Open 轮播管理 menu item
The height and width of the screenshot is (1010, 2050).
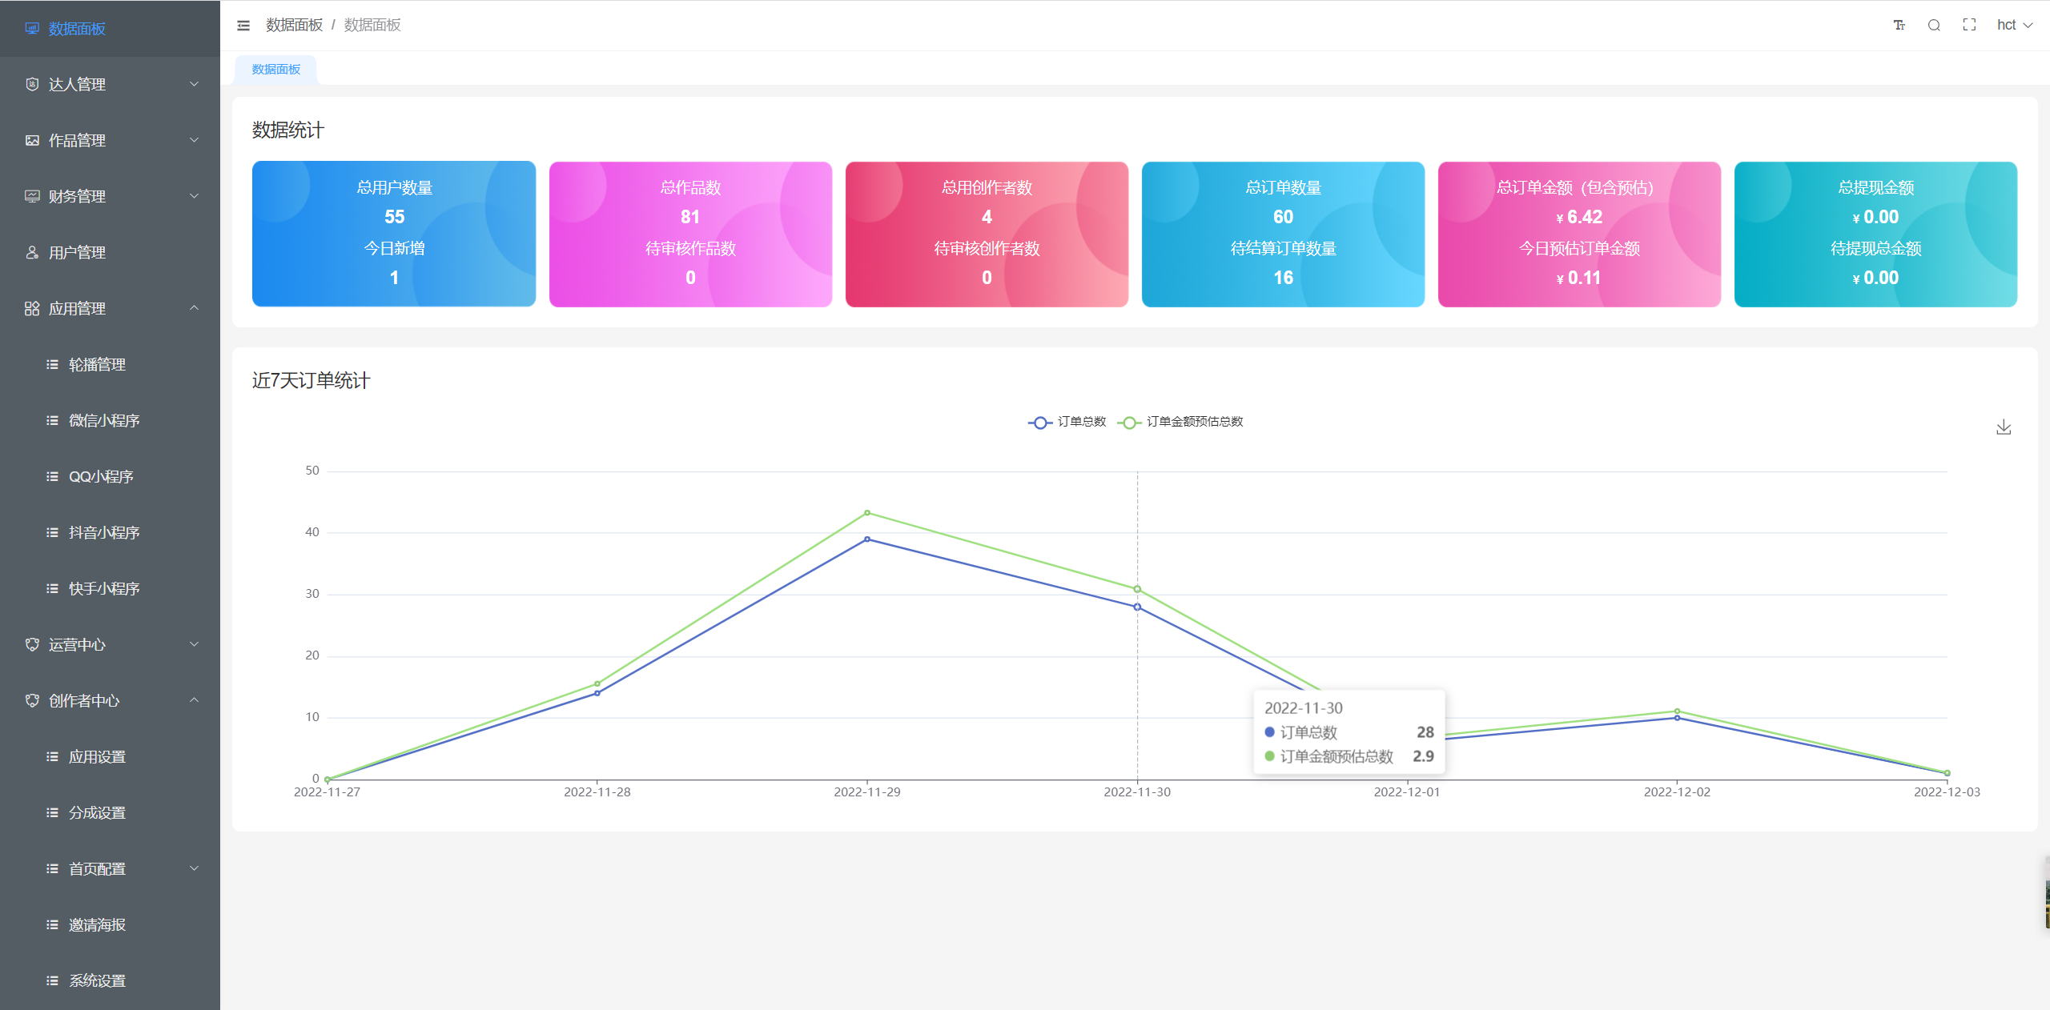click(x=97, y=365)
